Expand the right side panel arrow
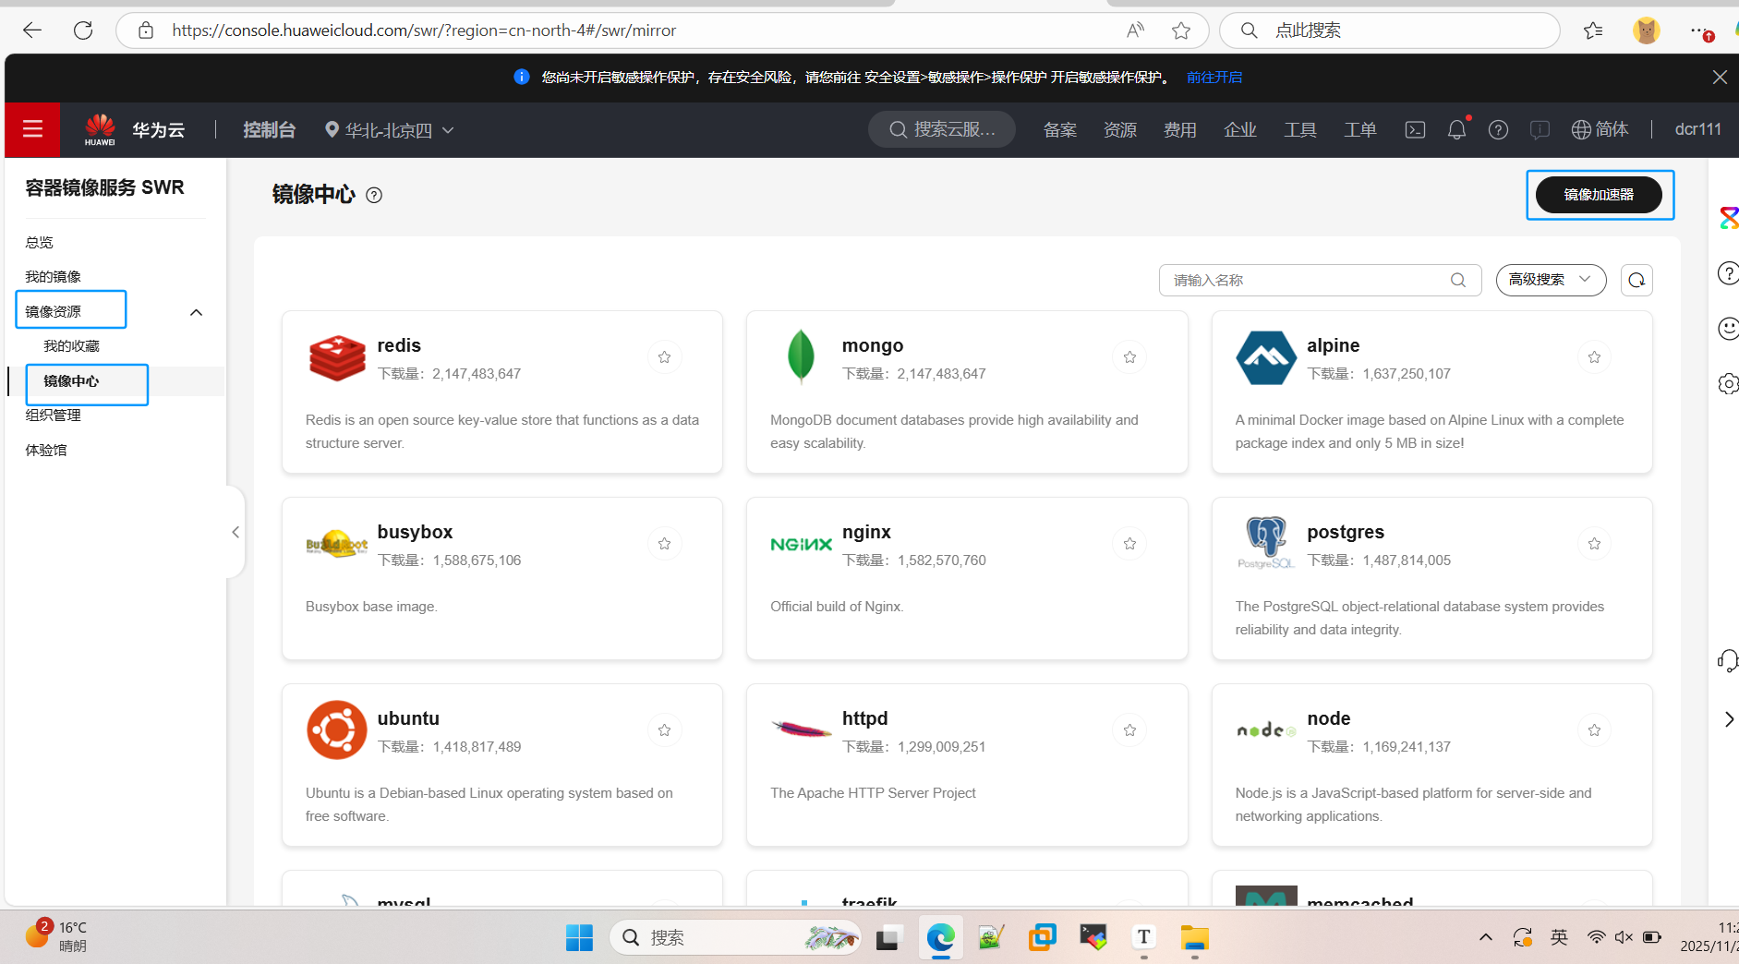 tap(1729, 719)
